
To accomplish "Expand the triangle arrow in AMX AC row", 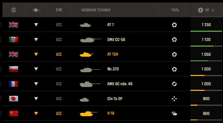I will pyautogui.click(x=36, y=84).
